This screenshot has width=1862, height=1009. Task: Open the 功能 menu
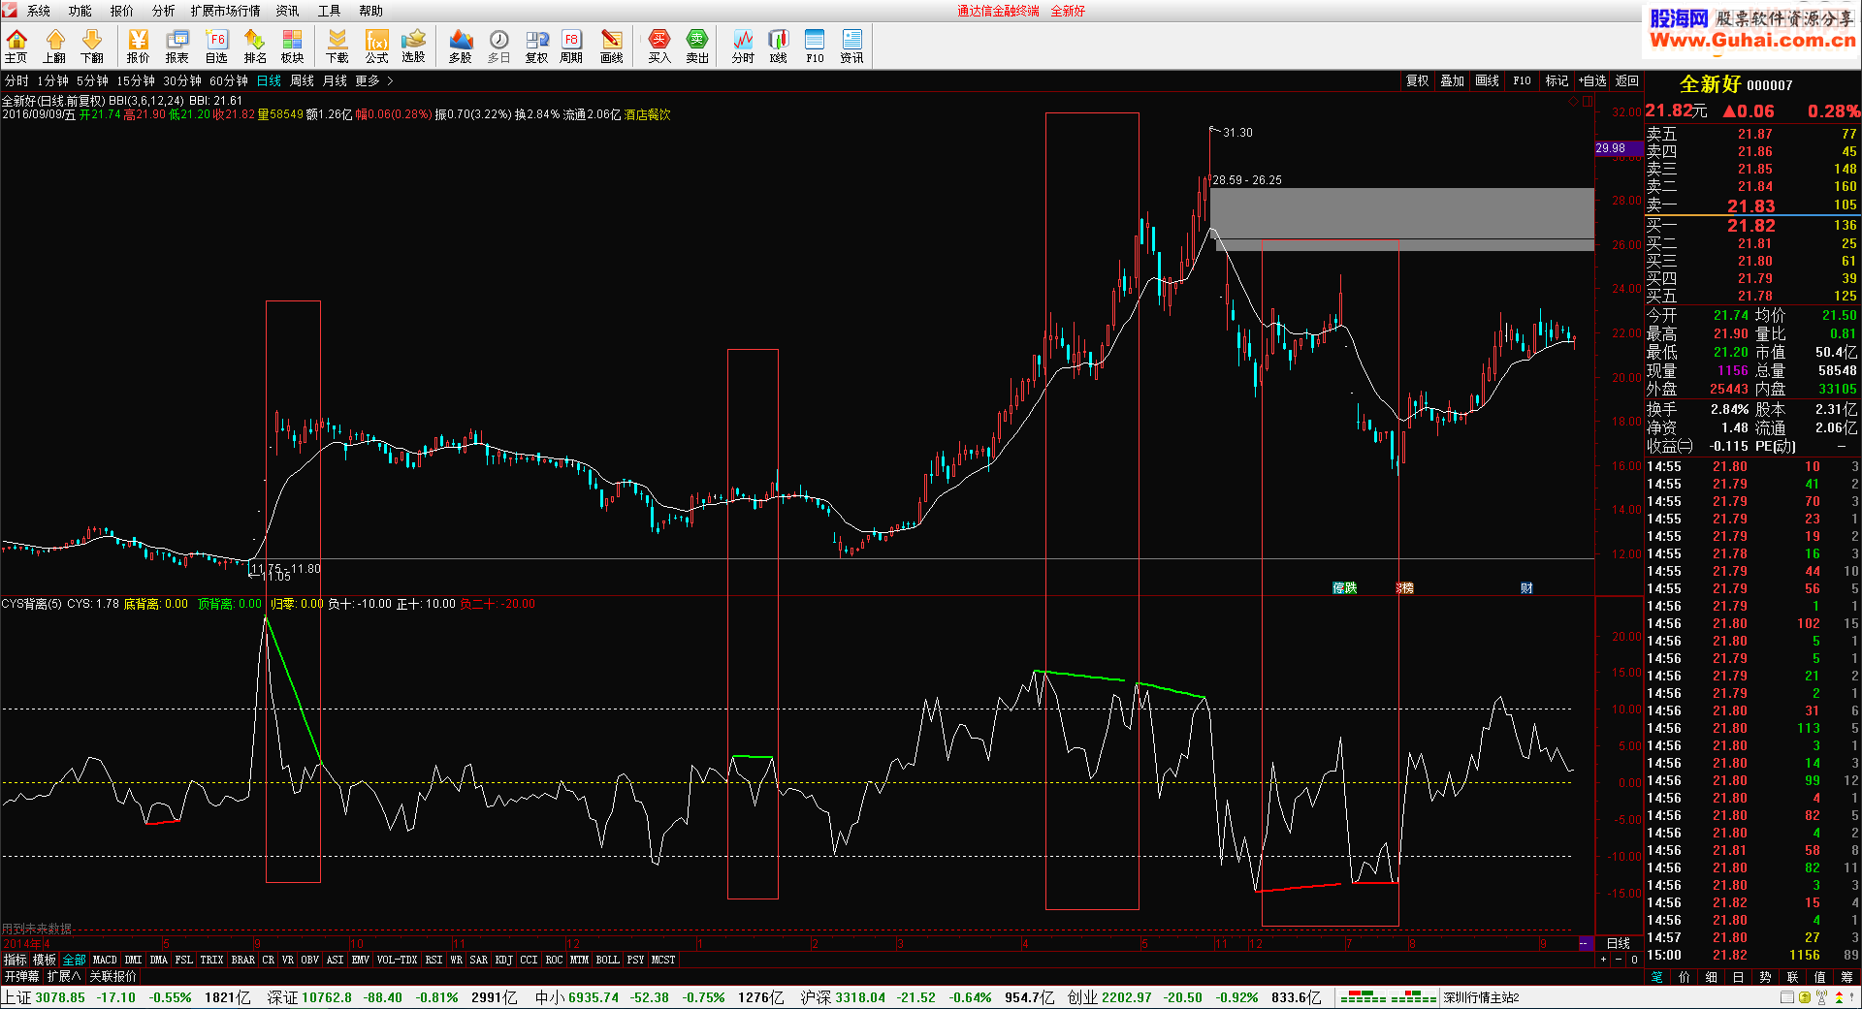point(80,11)
